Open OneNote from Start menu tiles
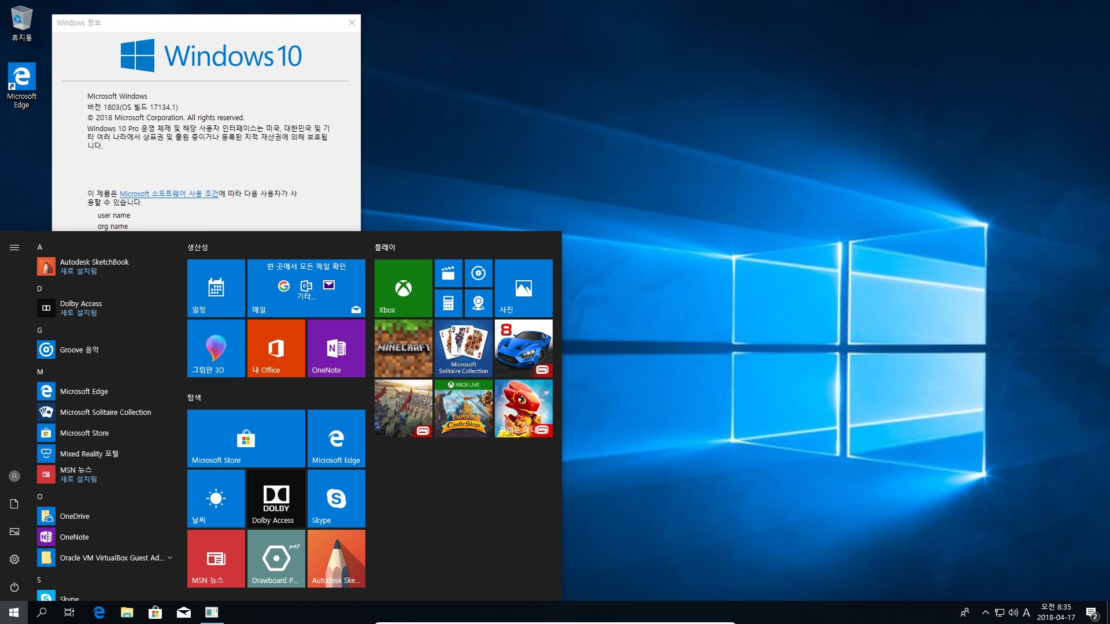The height and width of the screenshot is (624, 1110). [x=336, y=348]
